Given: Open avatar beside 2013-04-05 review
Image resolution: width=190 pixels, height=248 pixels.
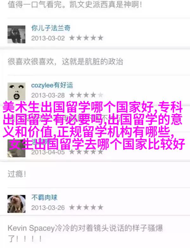Looking at the screenshot, I should [x=16, y=149].
